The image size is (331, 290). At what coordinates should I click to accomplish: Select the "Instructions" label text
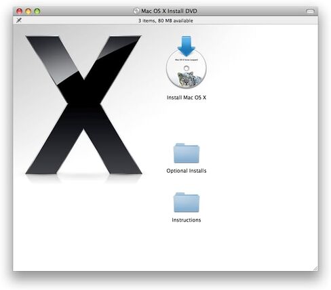(x=187, y=220)
